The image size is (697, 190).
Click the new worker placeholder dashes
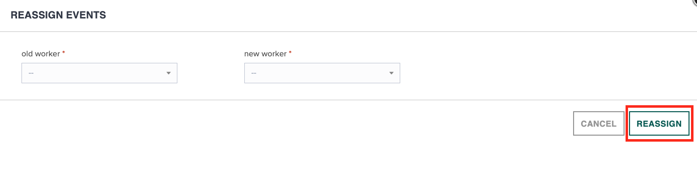pos(254,73)
